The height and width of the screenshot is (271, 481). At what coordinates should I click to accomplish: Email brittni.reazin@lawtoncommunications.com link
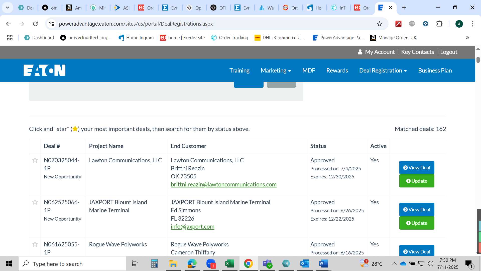click(x=223, y=184)
